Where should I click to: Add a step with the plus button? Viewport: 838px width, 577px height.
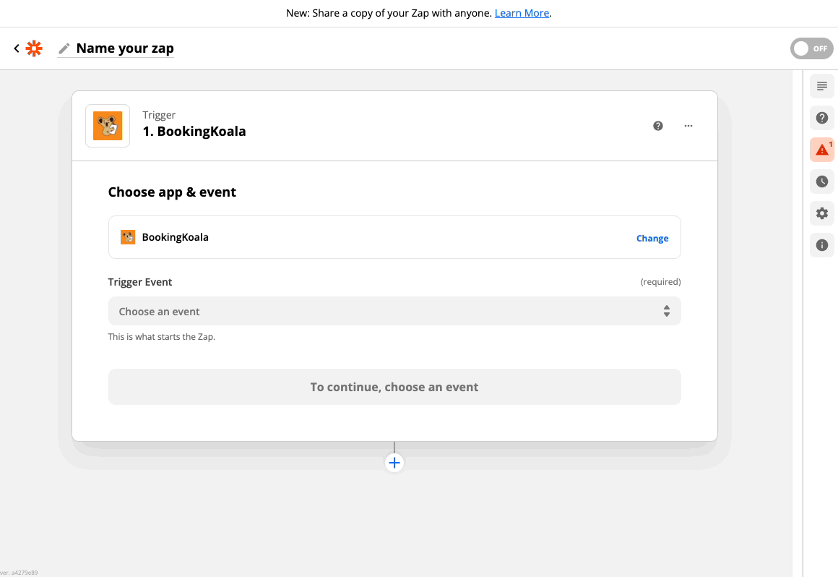coord(394,463)
